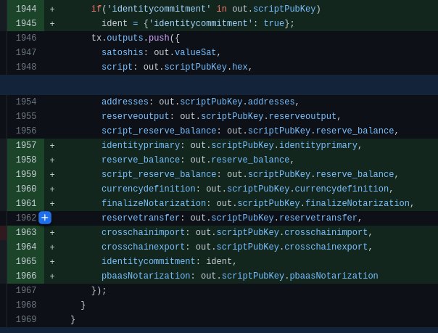Click the ident = {'identitycommitment': true} code
438x333 pixels.
198,23
